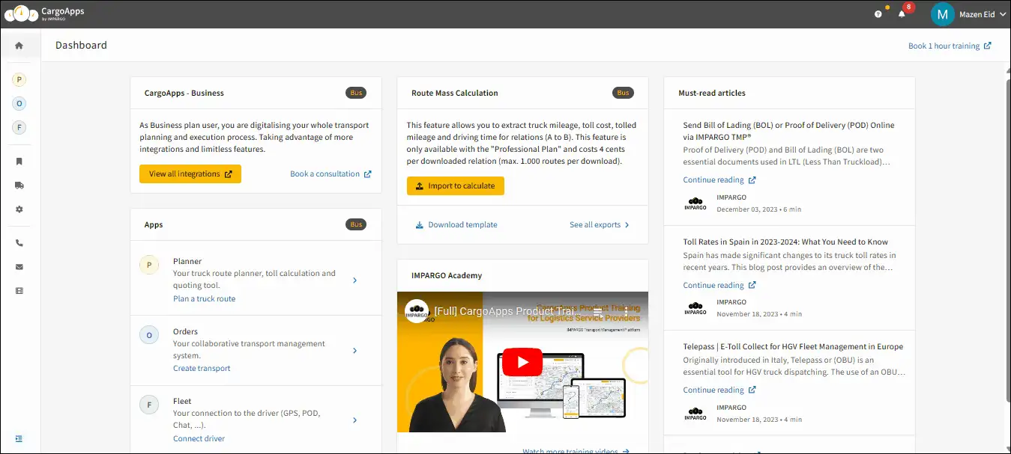Image resolution: width=1011 pixels, height=454 pixels.
Task: Open Orders via sidebar O icon
Action: pyautogui.click(x=19, y=103)
